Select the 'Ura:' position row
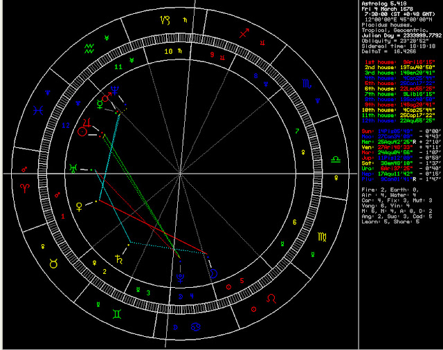 tap(401, 169)
